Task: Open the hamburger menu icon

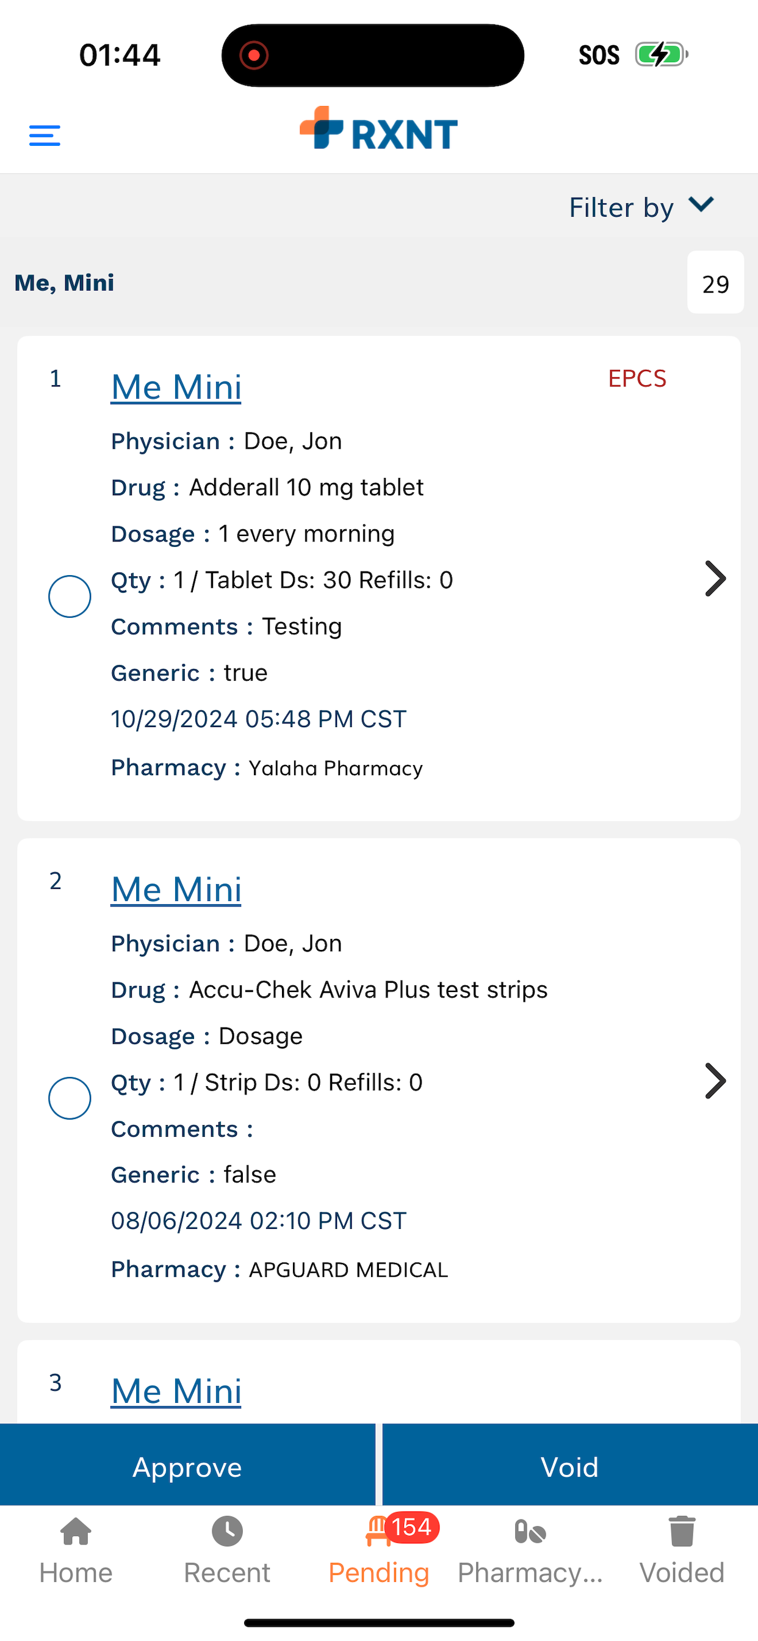Action: tap(45, 135)
